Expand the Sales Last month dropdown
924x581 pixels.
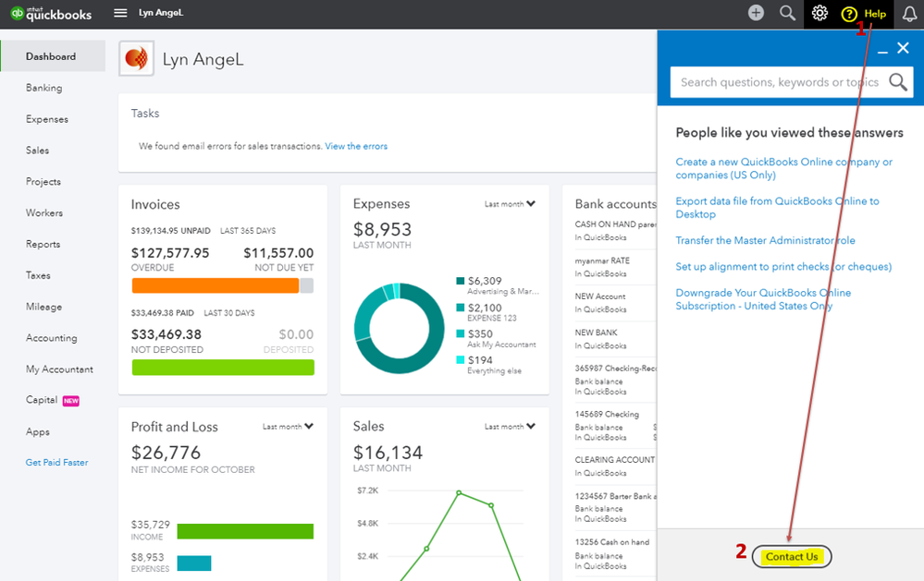[x=510, y=426]
